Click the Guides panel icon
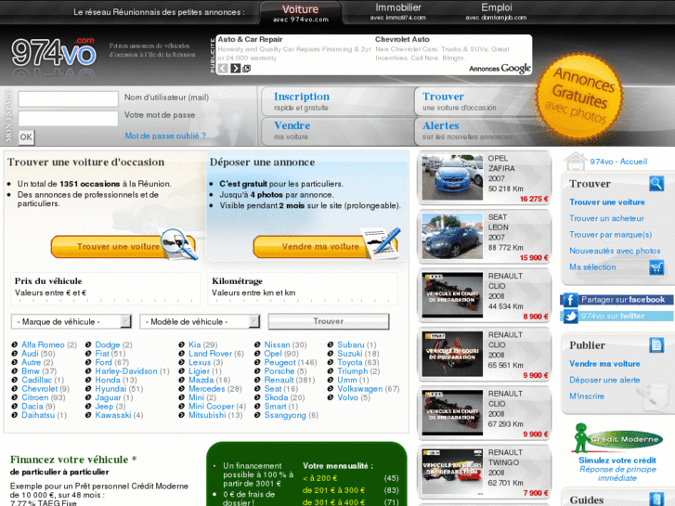 (x=656, y=500)
